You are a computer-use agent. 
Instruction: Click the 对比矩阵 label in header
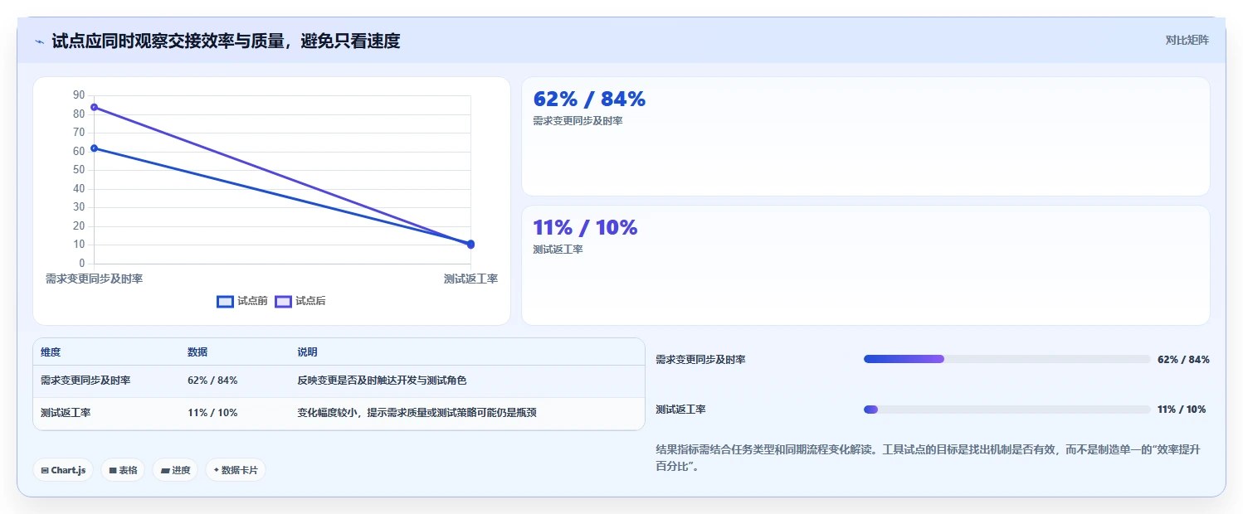1187,40
